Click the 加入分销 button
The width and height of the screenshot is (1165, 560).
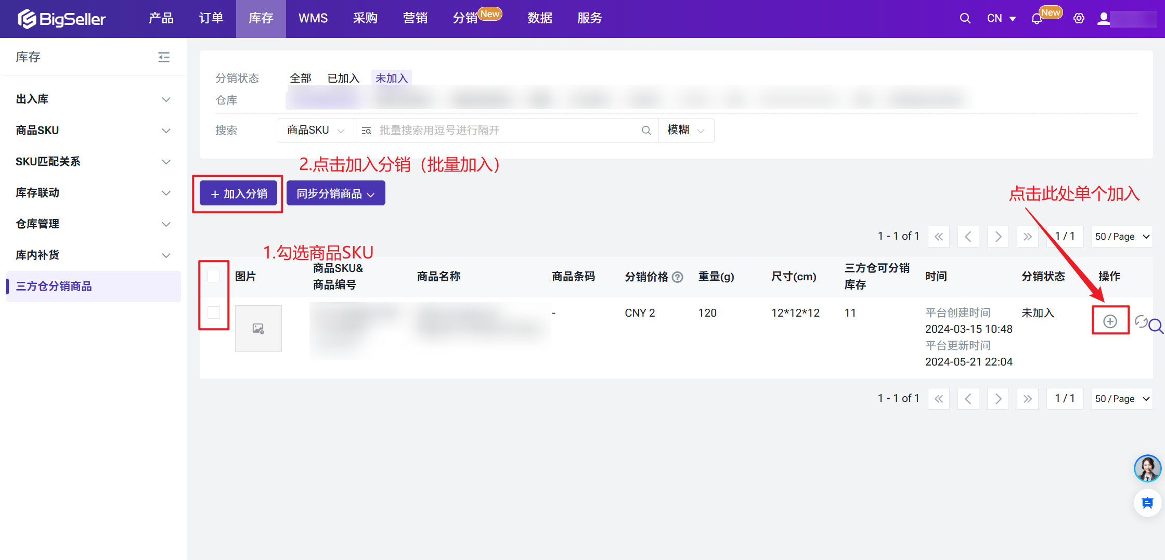click(x=239, y=193)
